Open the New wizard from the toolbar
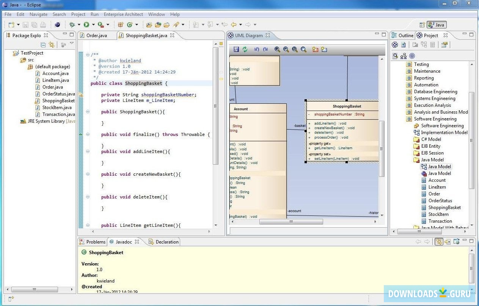 (x=11, y=24)
